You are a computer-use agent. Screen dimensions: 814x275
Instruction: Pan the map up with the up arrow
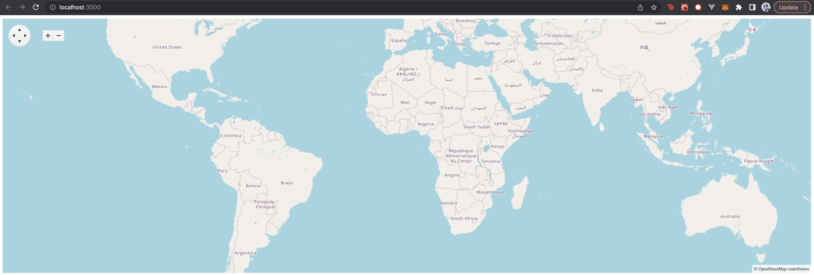point(19,30)
